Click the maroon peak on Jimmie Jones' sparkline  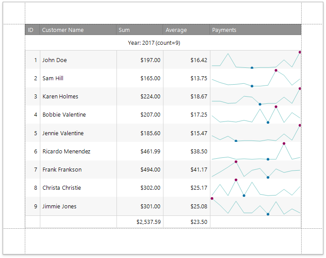(x=212, y=198)
